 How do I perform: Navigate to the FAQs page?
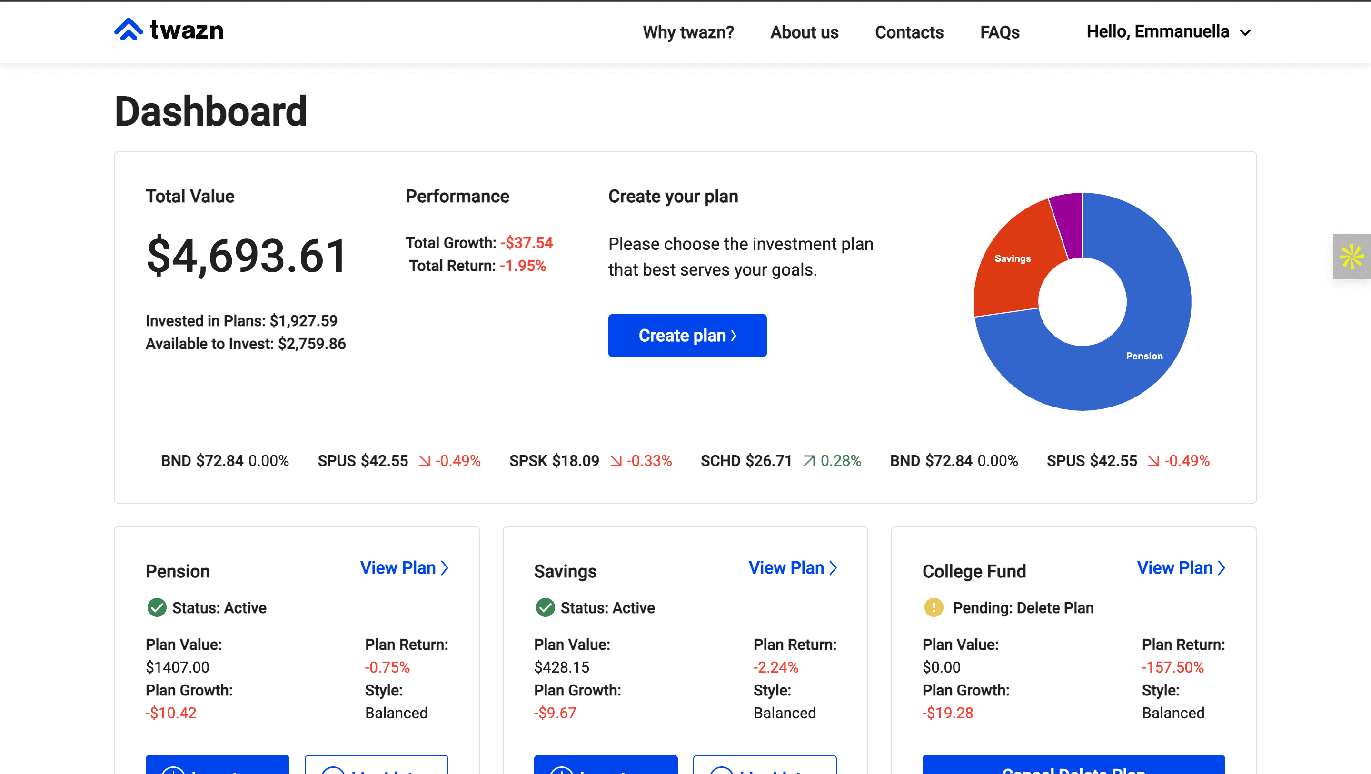pos(1000,32)
